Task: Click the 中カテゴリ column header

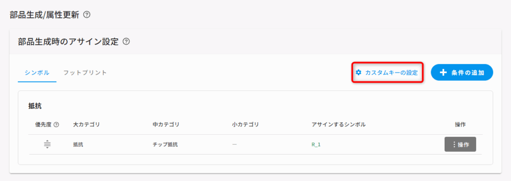Action: pyautogui.click(x=166, y=124)
